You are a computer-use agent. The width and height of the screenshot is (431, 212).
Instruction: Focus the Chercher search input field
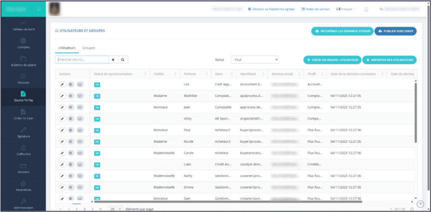(82, 60)
